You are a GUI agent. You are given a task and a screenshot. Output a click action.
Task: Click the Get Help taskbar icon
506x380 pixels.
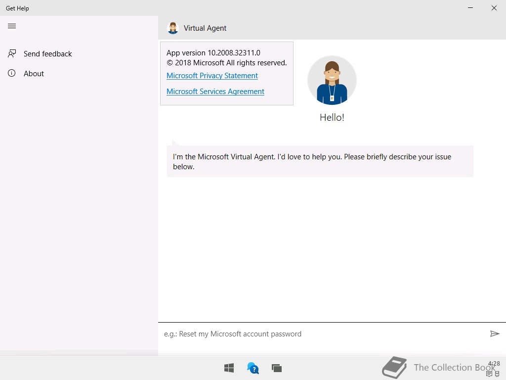253,368
